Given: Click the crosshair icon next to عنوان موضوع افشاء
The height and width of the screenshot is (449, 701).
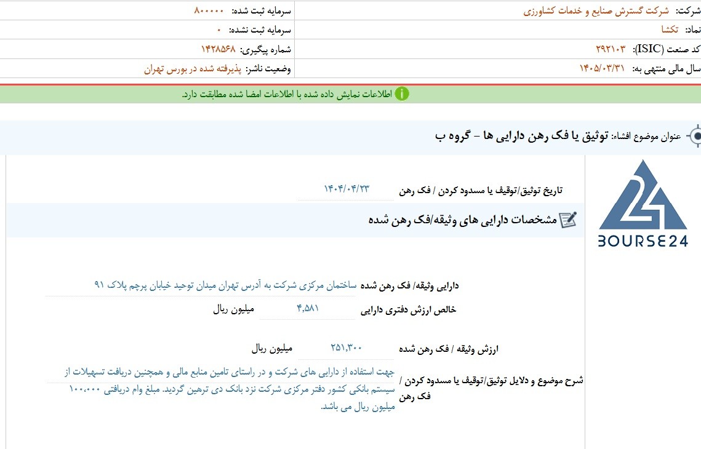Looking at the screenshot, I should point(694,136).
